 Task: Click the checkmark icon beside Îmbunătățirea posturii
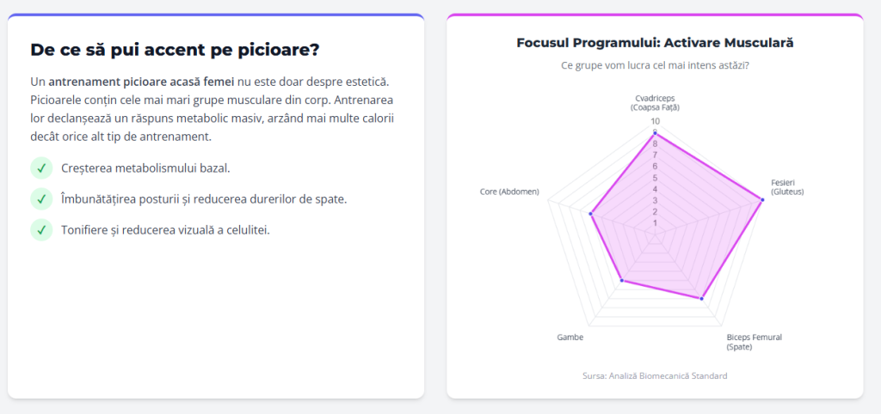click(40, 198)
